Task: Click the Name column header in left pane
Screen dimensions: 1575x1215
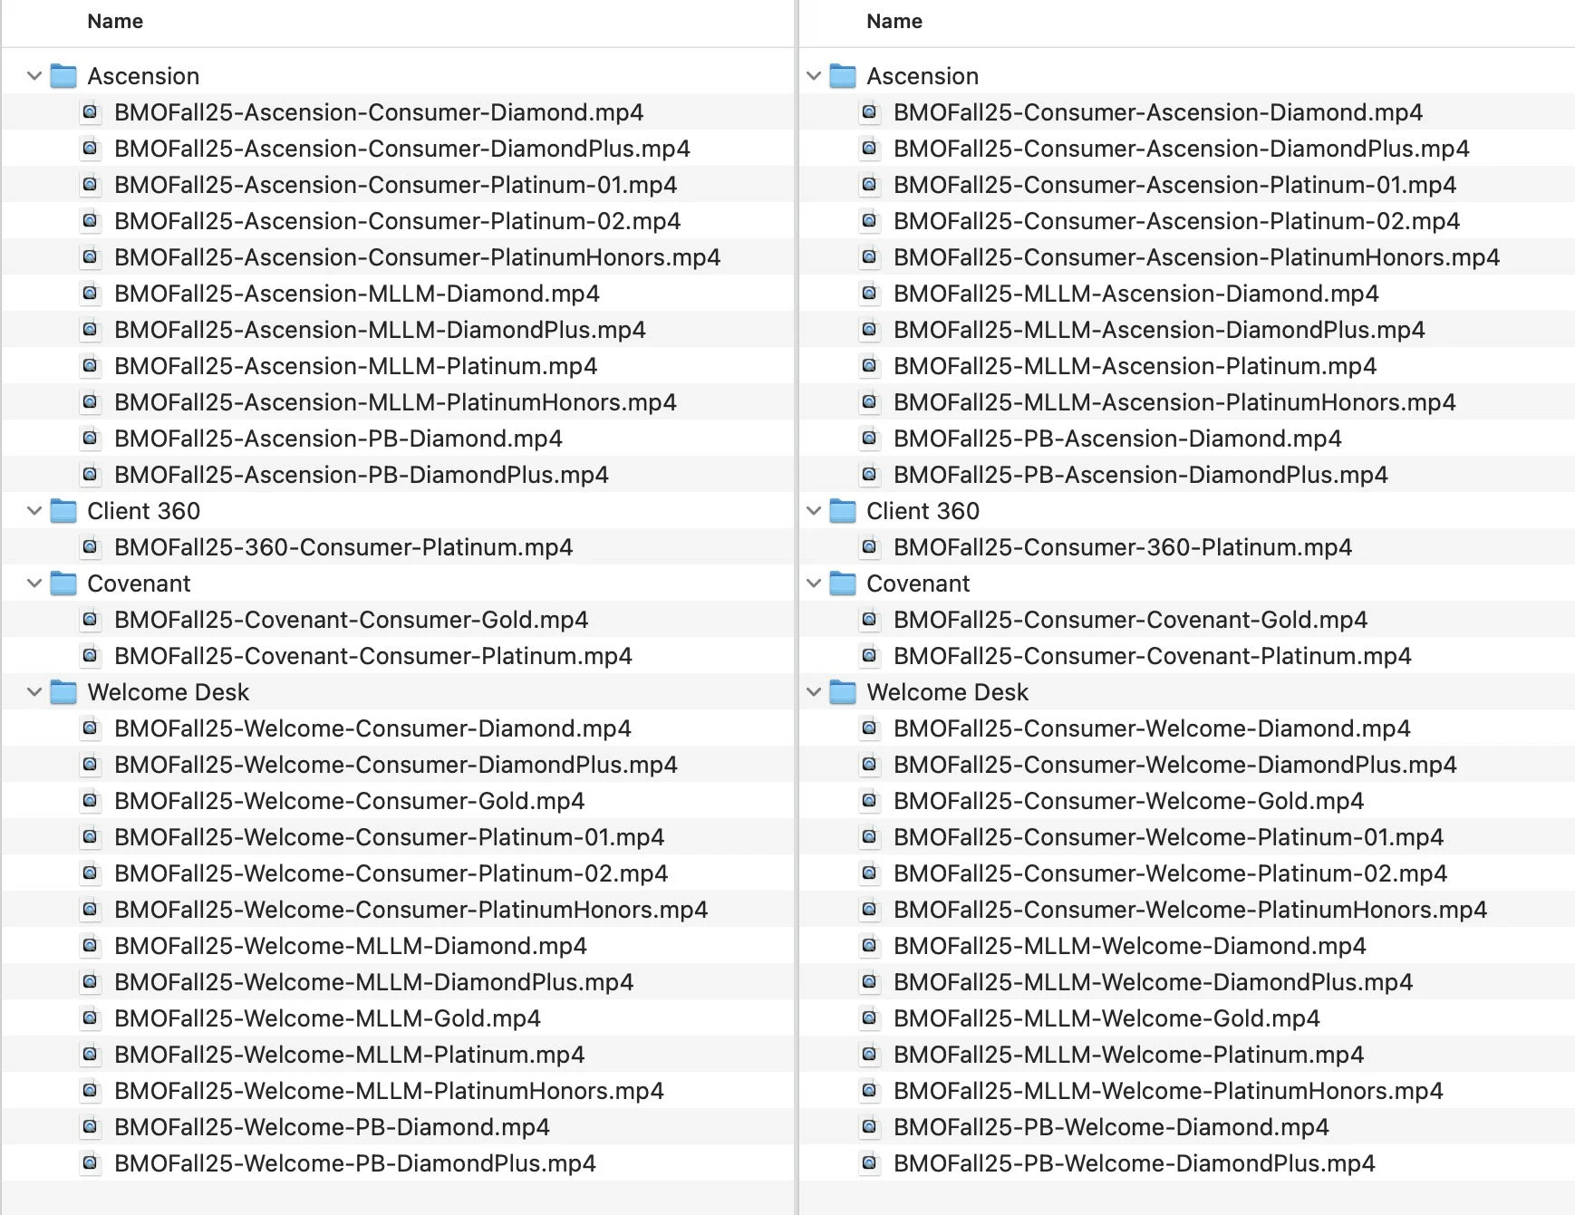Action: (114, 21)
